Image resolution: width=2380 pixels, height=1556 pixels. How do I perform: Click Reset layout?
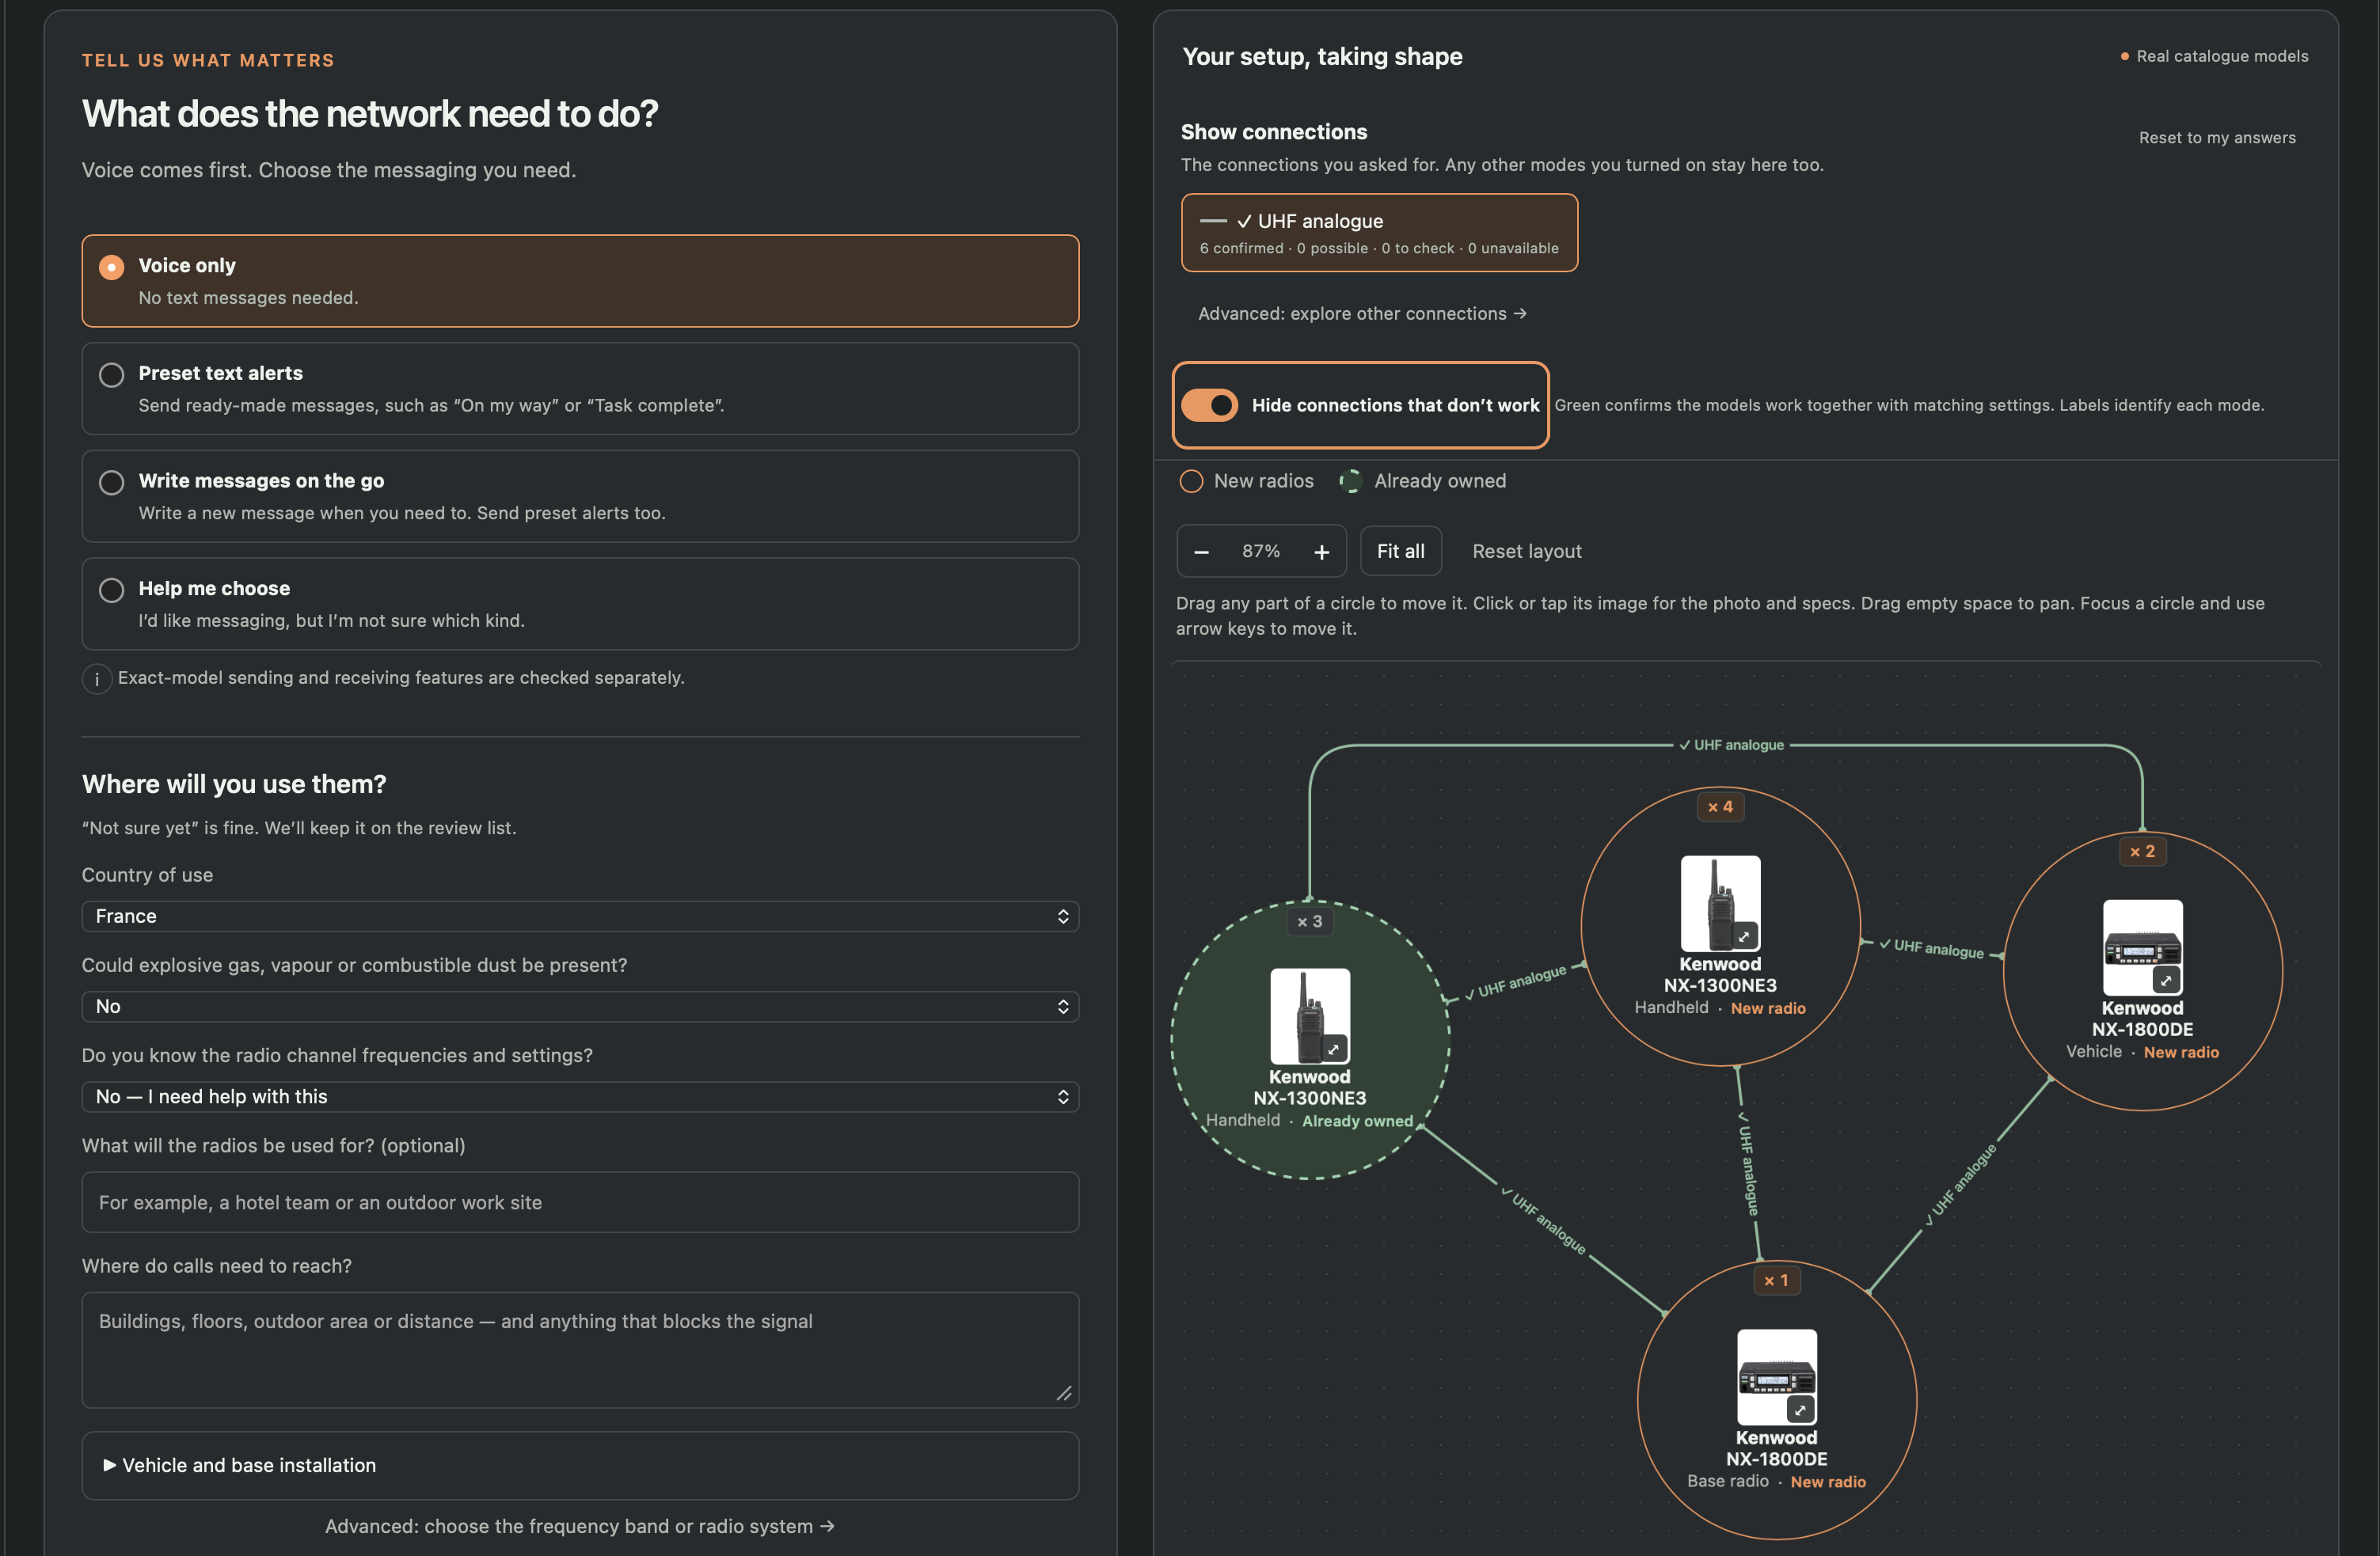tap(1527, 552)
